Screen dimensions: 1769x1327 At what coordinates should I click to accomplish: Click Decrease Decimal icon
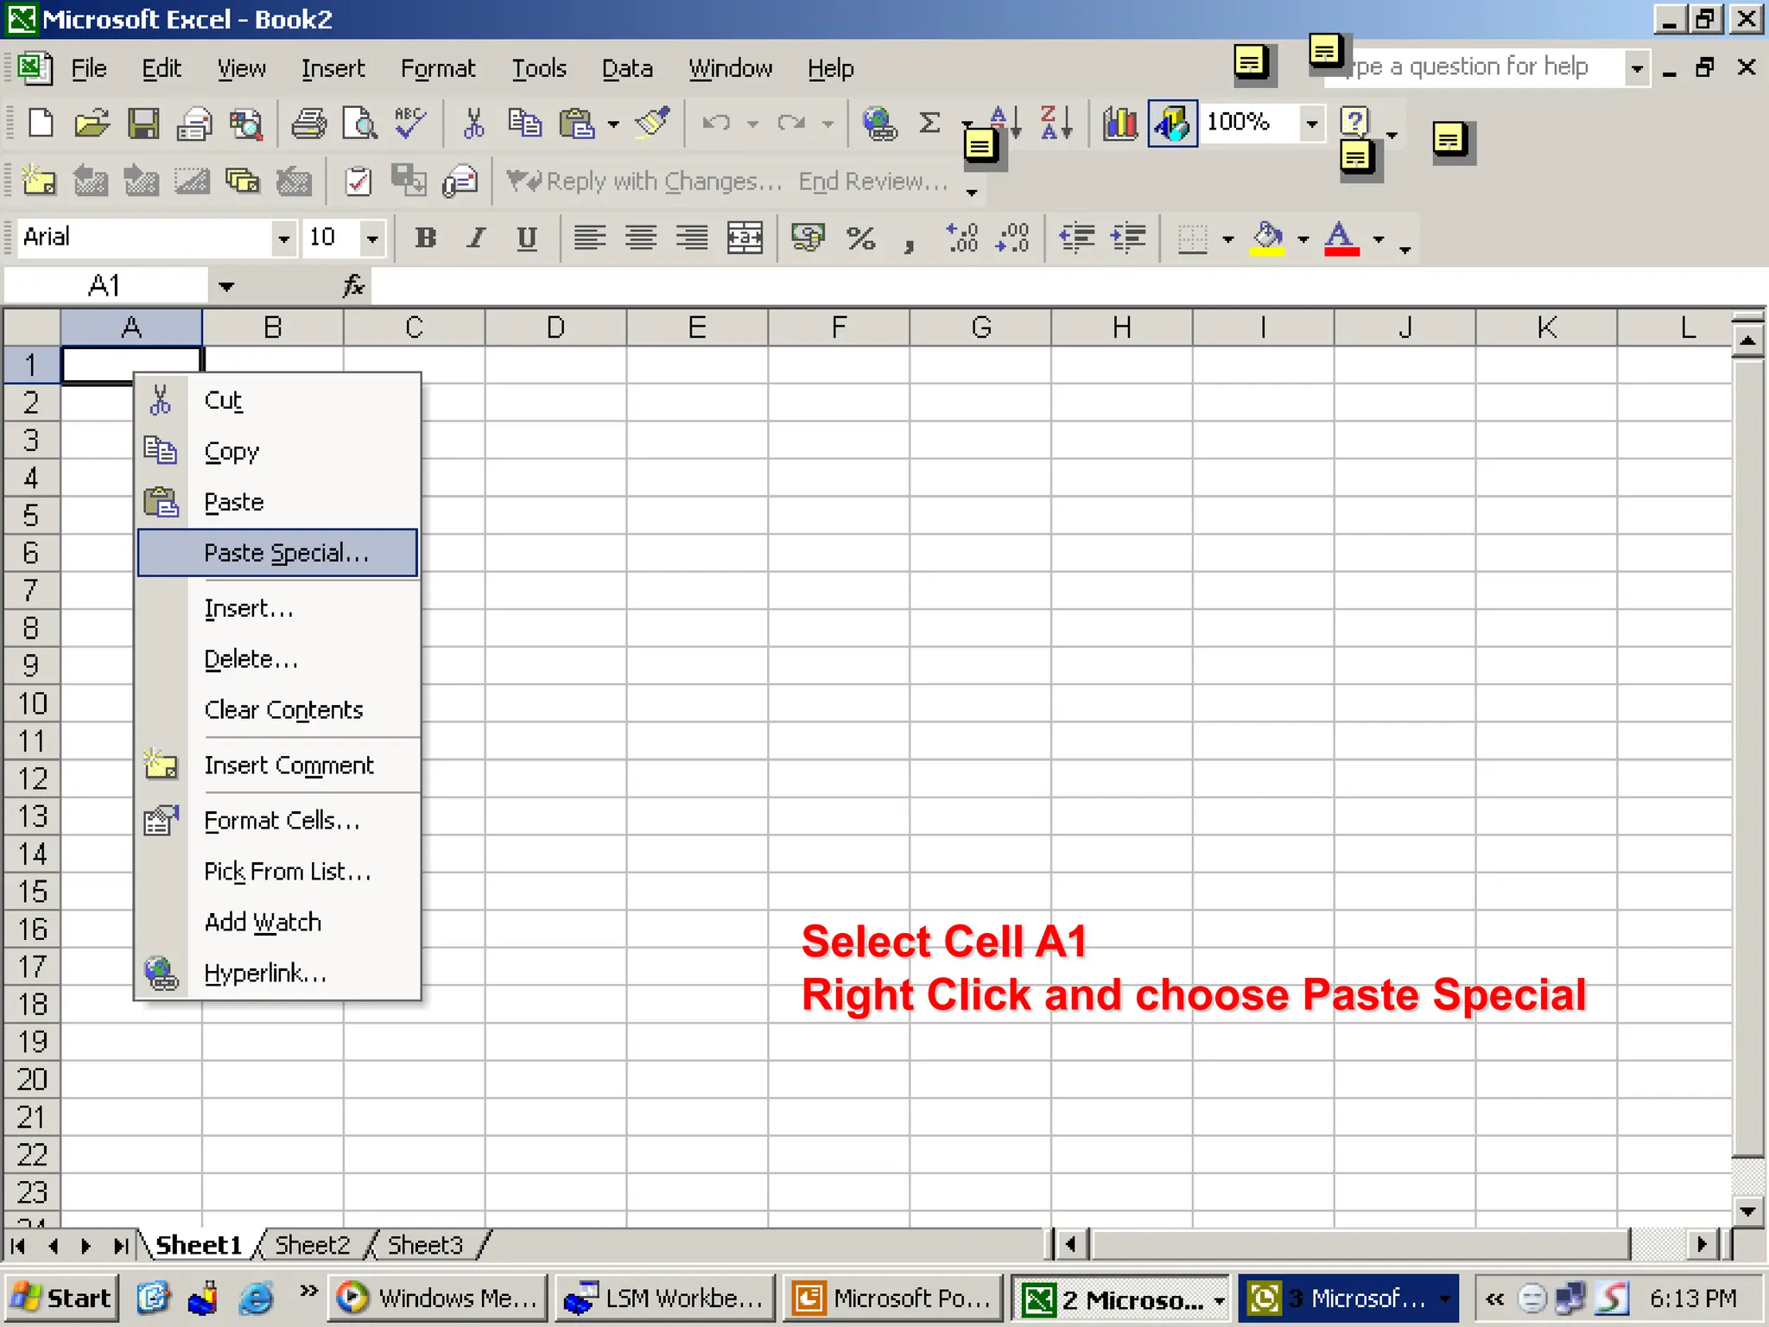[x=1012, y=238]
